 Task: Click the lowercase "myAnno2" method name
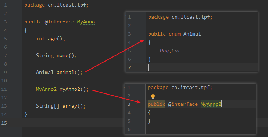click(x=70, y=89)
